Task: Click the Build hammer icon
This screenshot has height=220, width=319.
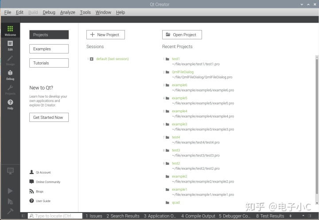Action: [10, 211]
